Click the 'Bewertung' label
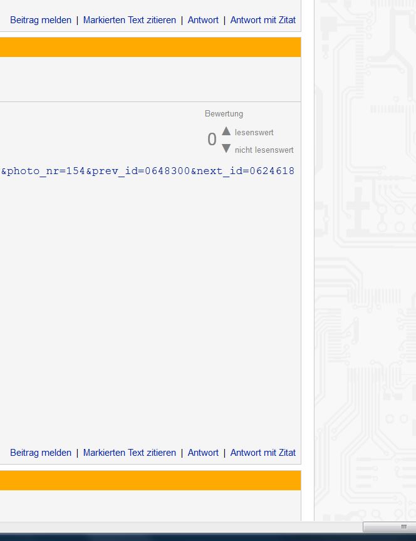This screenshot has height=541, width=416. pyautogui.click(x=224, y=114)
